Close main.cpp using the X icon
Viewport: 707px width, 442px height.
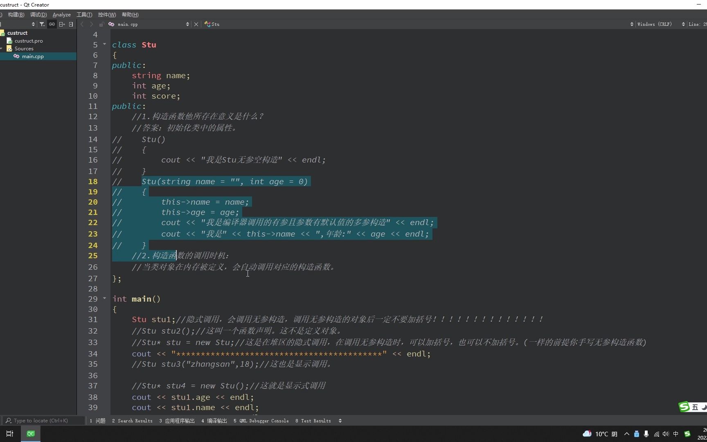[x=196, y=24]
